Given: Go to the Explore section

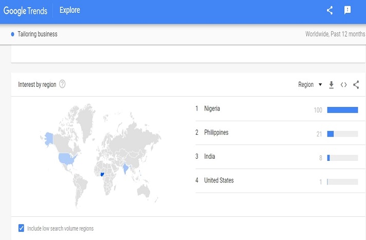Looking at the screenshot, I should 69,10.
